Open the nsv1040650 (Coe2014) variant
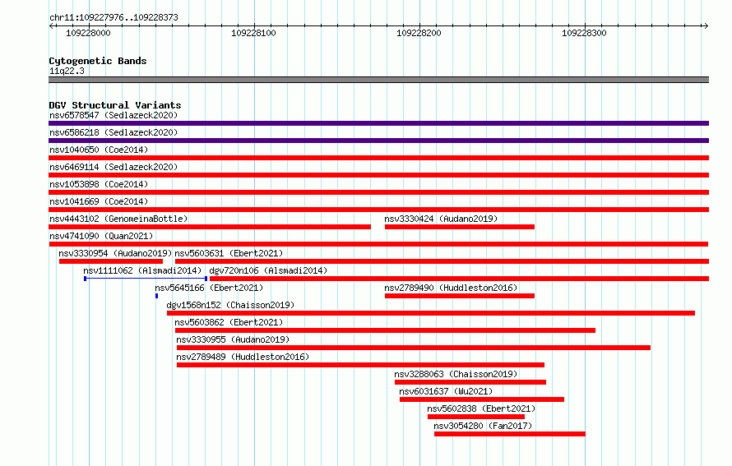Screen dimensions: 732x466 click(x=99, y=150)
